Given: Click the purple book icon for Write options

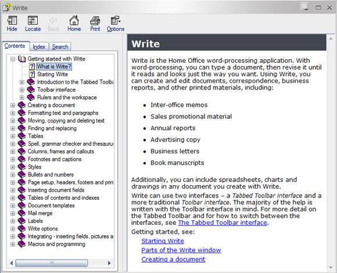Looking at the screenshot, I should point(21,229).
